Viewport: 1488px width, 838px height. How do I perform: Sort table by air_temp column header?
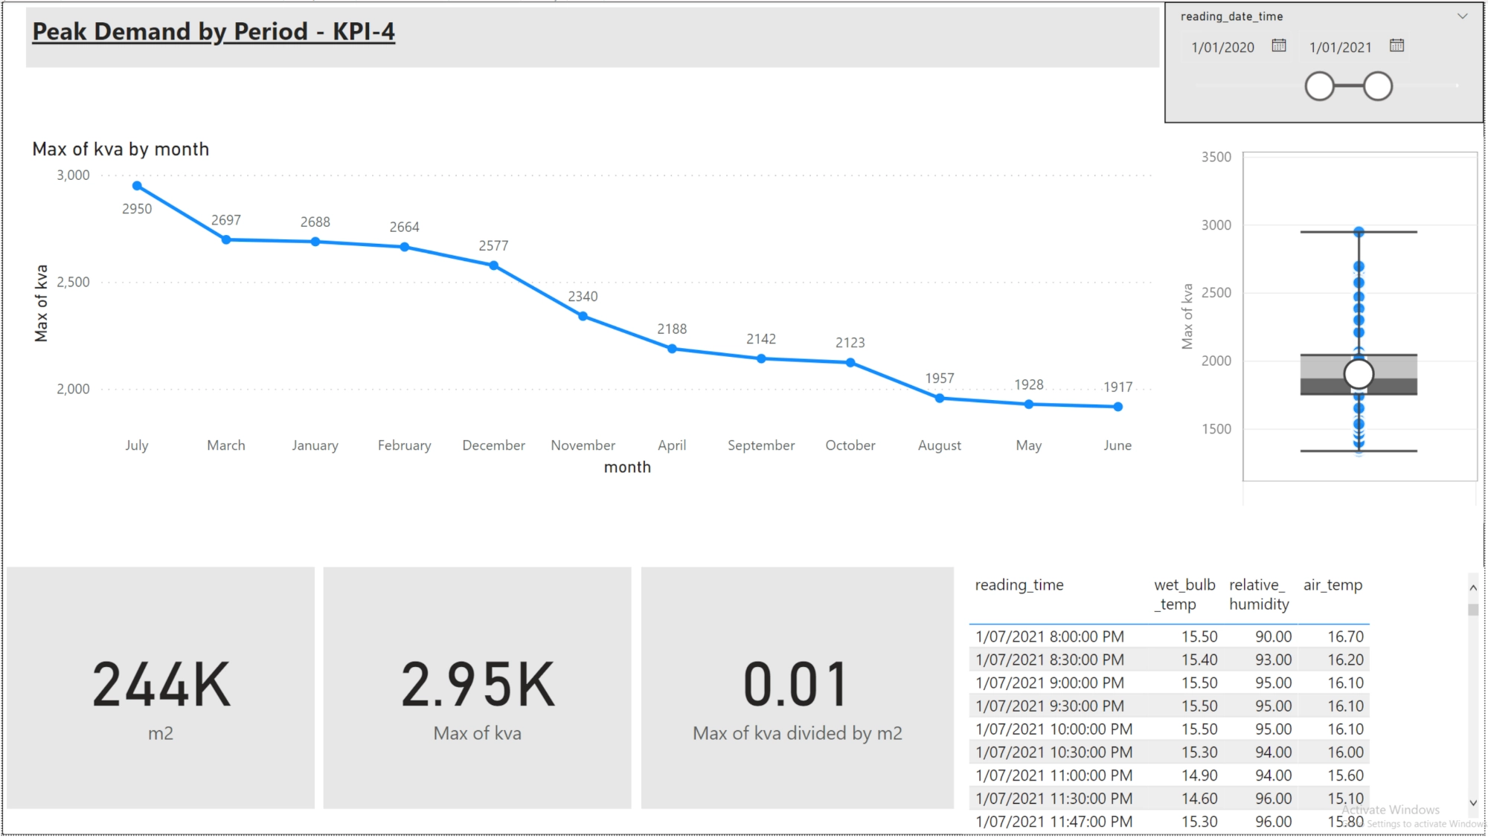click(x=1333, y=585)
